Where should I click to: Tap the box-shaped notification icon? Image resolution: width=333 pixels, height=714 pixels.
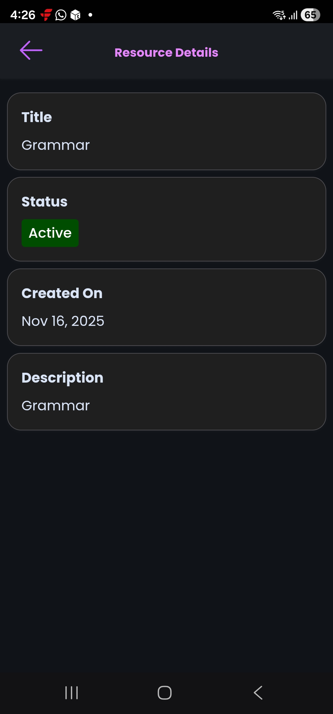(x=76, y=15)
